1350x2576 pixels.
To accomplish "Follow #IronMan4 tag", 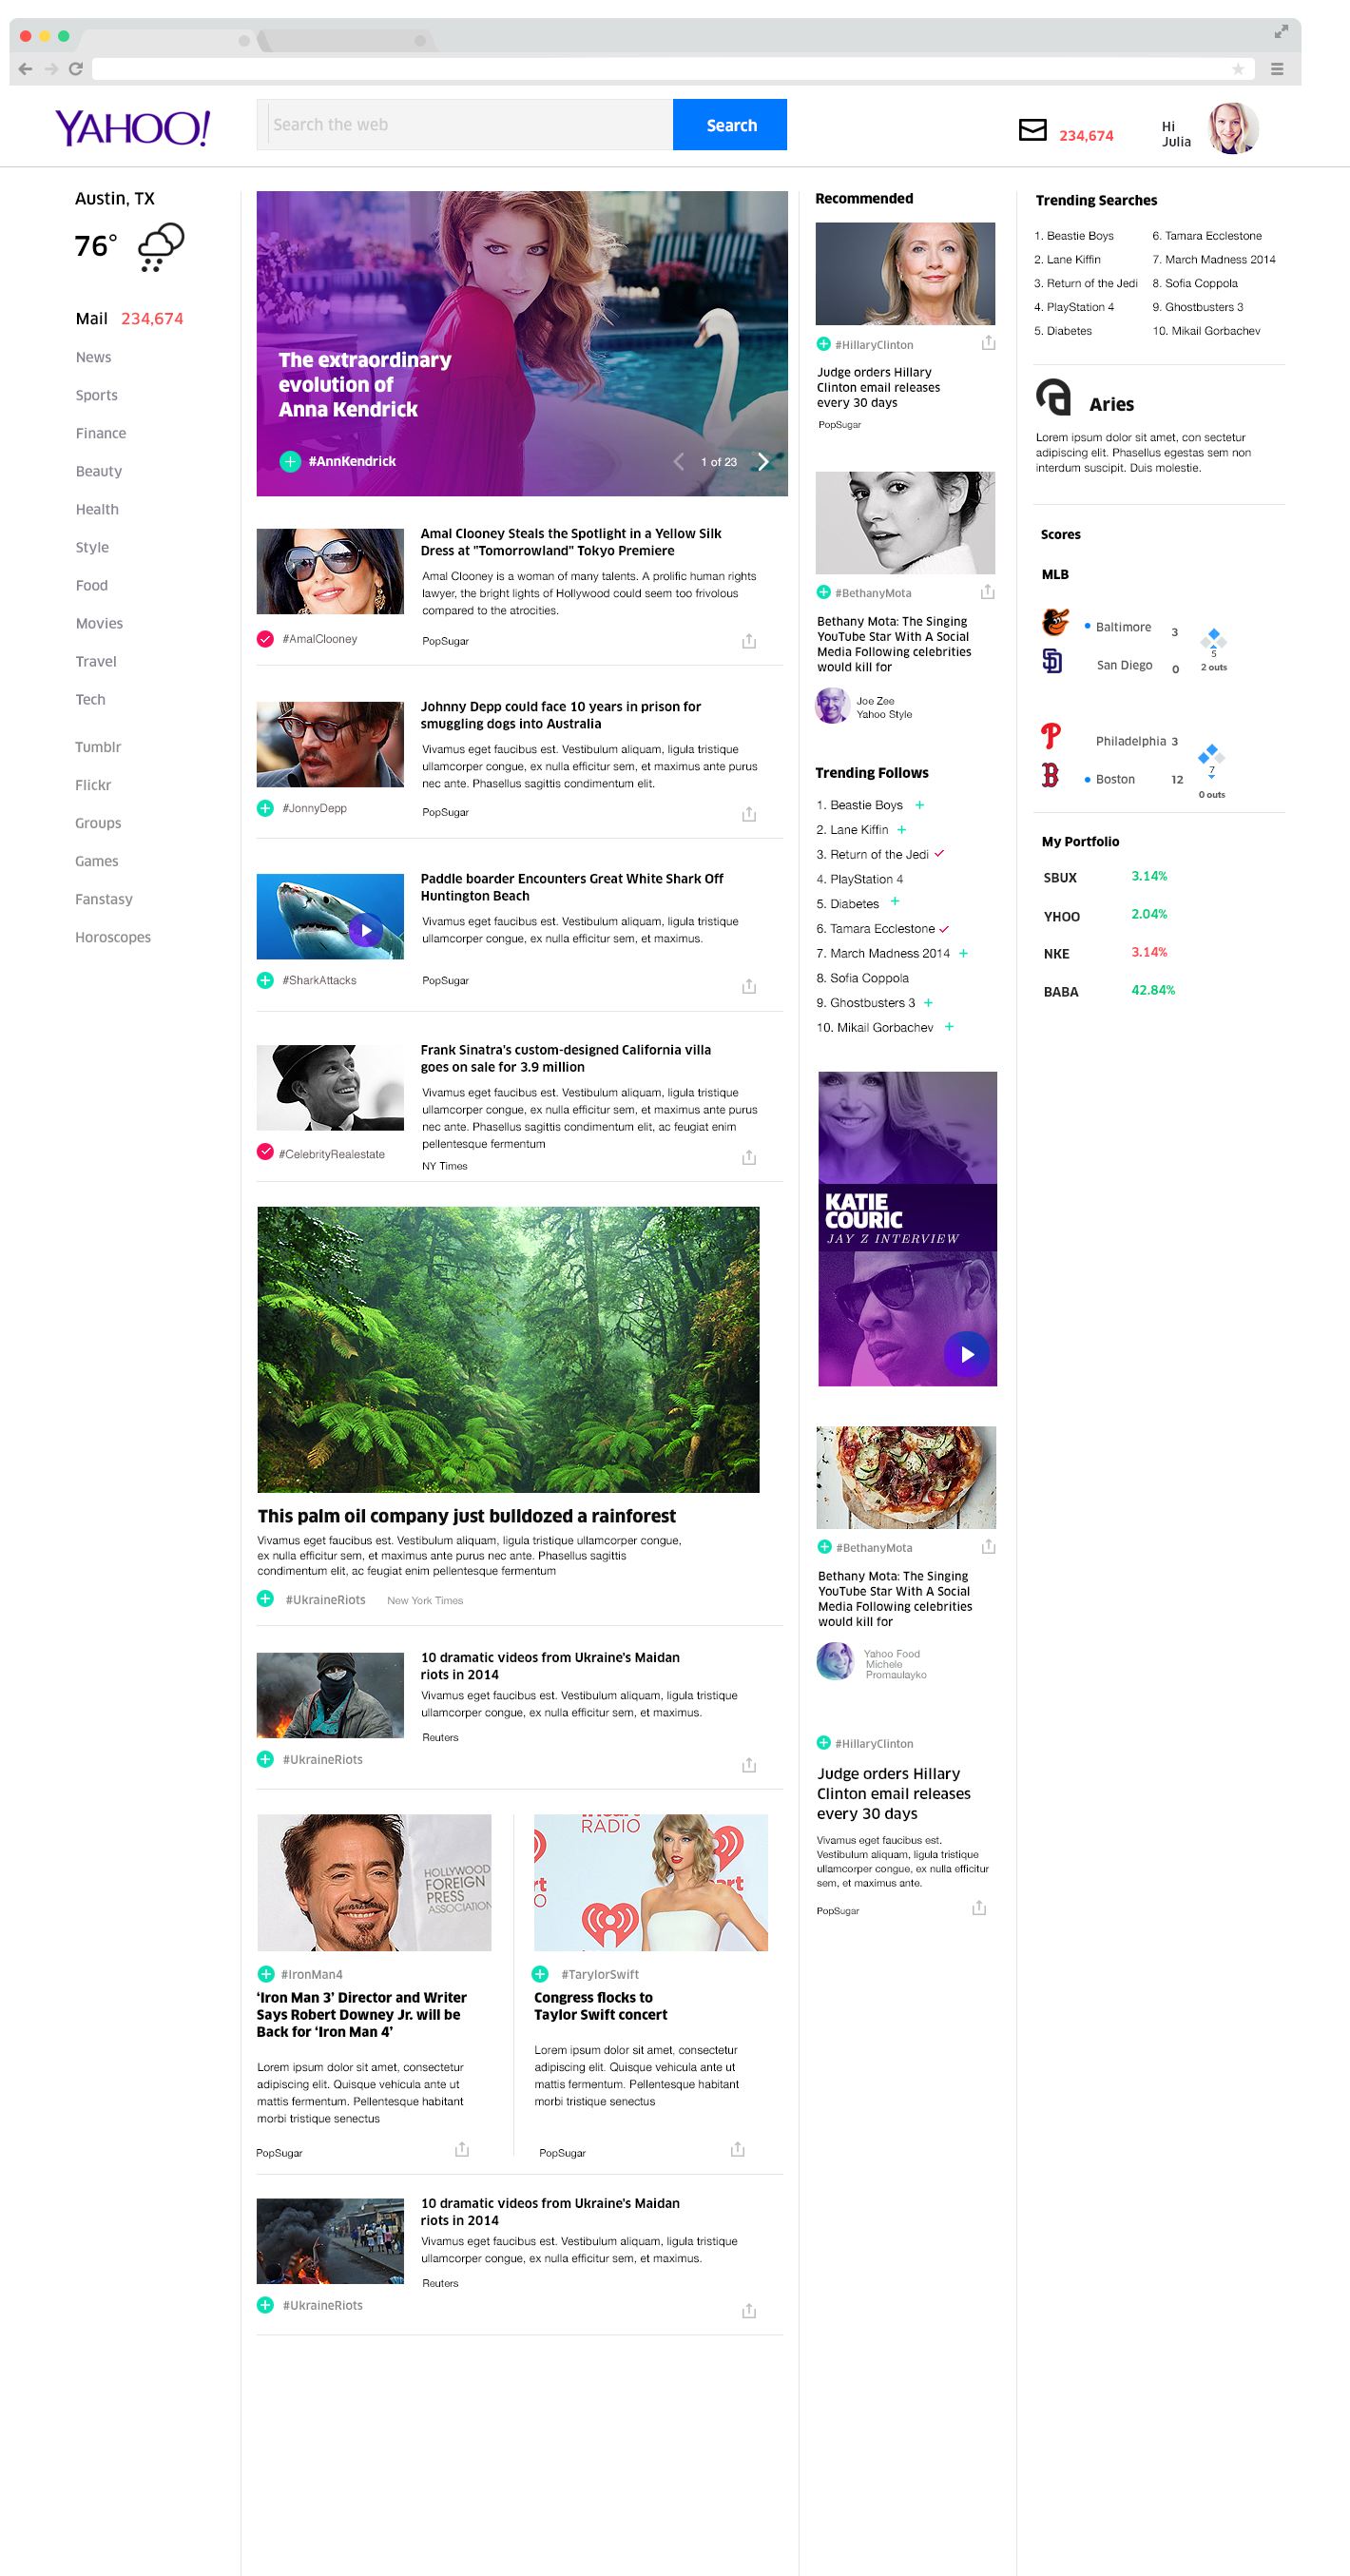I will tap(266, 1974).
